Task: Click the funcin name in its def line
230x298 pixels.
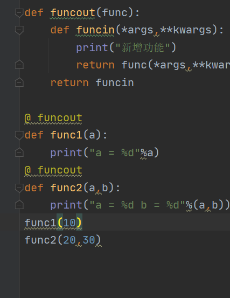Action: (x=95, y=30)
